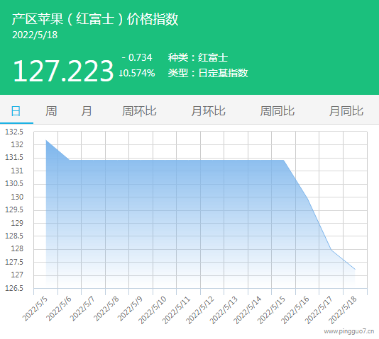This screenshot has width=379, height=339.
Task: Click the 2022/5/6 data point on the chart
Action: (x=70, y=160)
